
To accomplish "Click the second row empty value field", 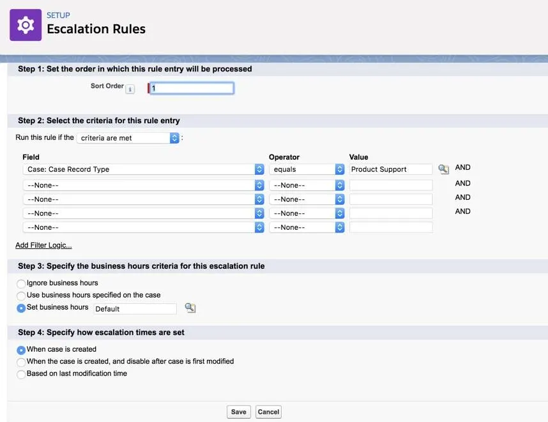I will coord(391,185).
